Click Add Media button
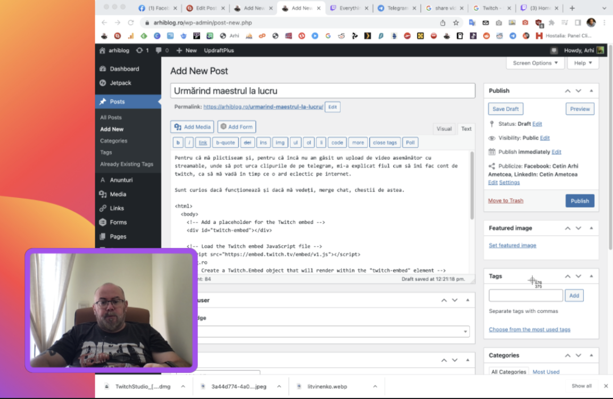Screen dimensions: 613x399 click(192, 127)
